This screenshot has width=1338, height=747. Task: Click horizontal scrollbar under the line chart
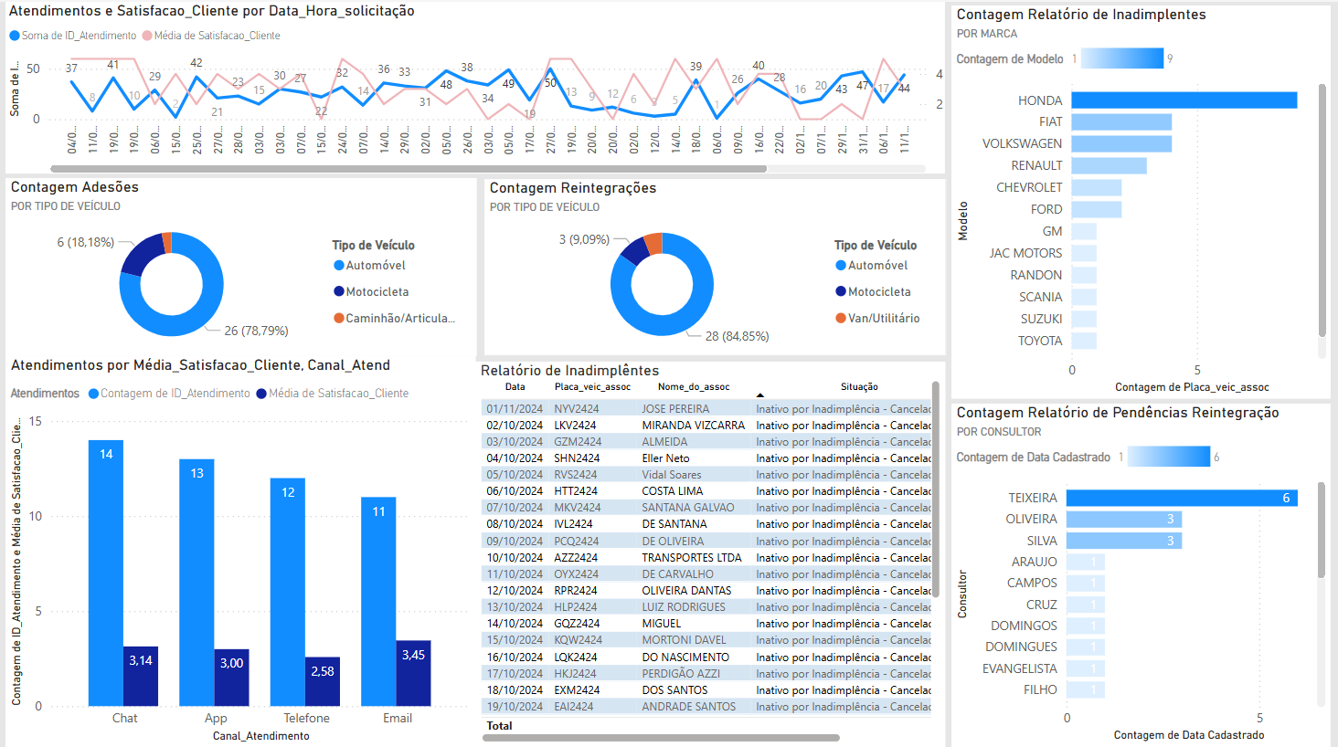click(x=409, y=169)
